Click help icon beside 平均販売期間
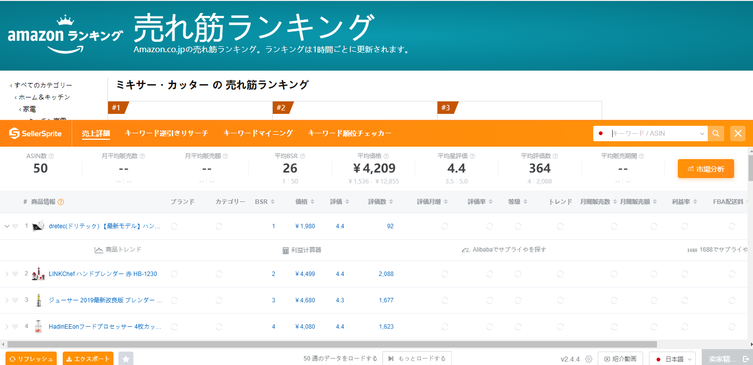The width and height of the screenshot is (753, 365). point(641,156)
